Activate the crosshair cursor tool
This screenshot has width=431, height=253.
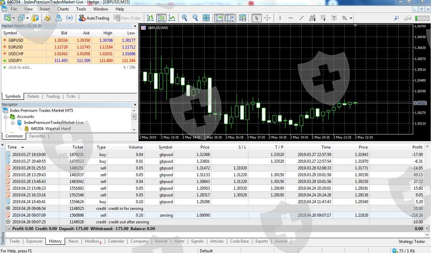tap(267, 18)
